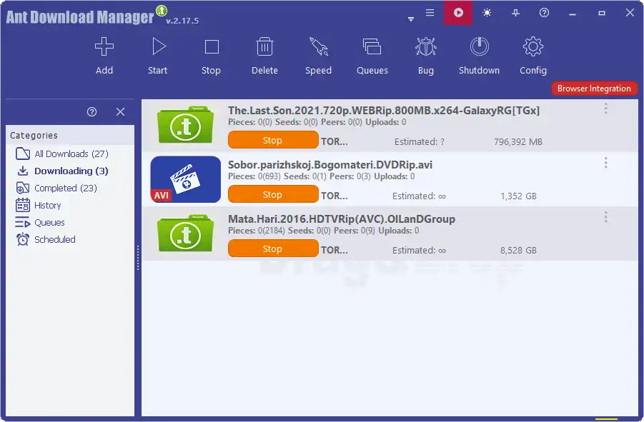This screenshot has height=422, width=644.
Task: Click the Ant Download Manager logo
Action: click(x=86, y=16)
